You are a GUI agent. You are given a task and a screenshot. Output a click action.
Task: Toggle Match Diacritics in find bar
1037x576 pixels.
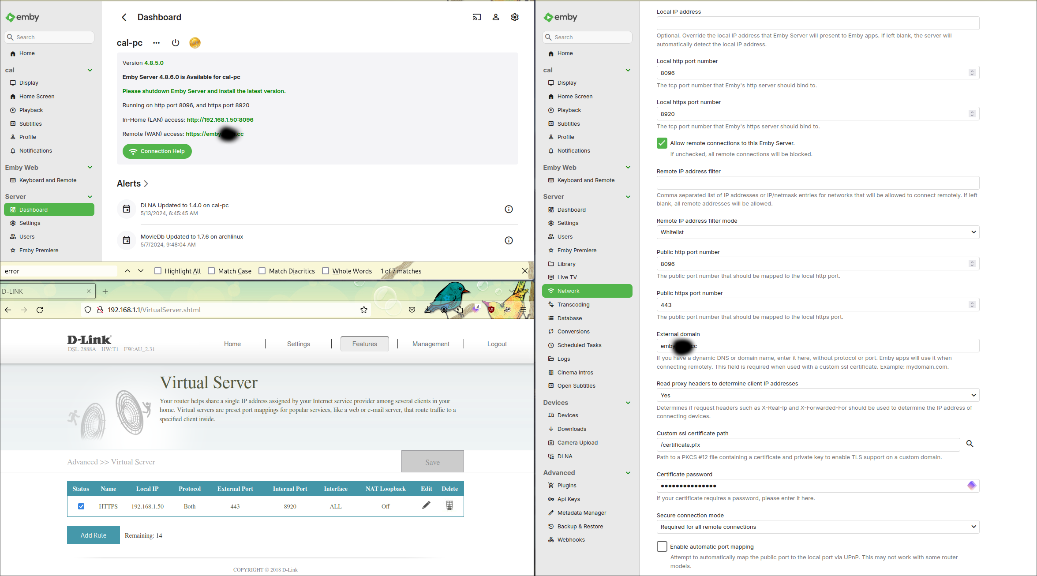click(262, 271)
